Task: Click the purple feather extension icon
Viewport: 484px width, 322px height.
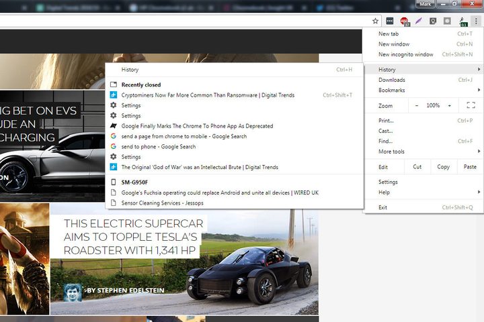Action: click(x=418, y=21)
